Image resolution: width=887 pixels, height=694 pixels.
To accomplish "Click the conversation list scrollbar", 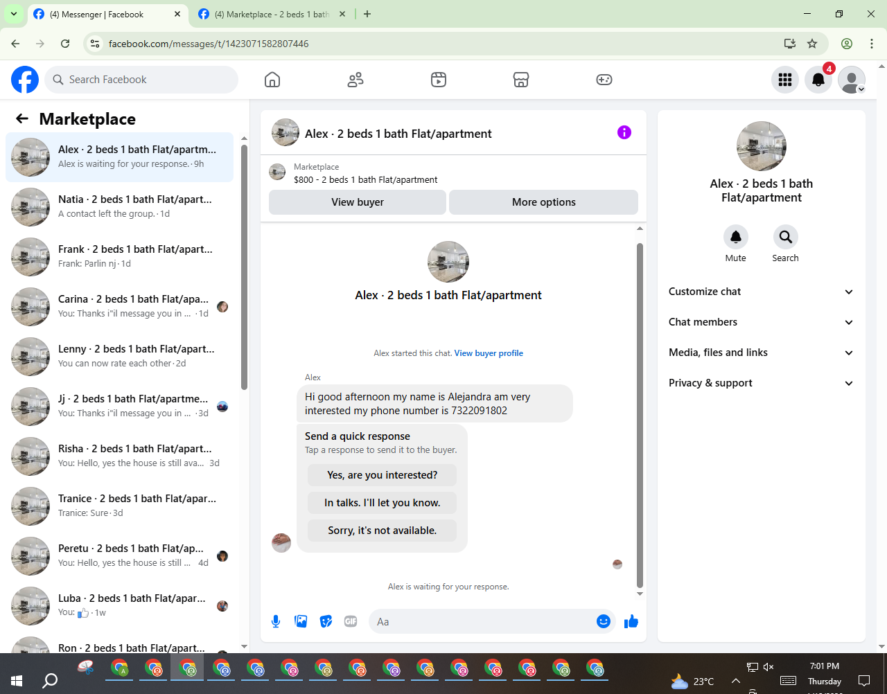I will [x=244, y=267].
